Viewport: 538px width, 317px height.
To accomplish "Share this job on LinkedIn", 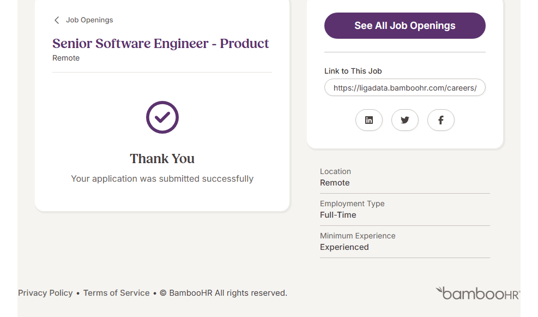I will pos(369,120).
